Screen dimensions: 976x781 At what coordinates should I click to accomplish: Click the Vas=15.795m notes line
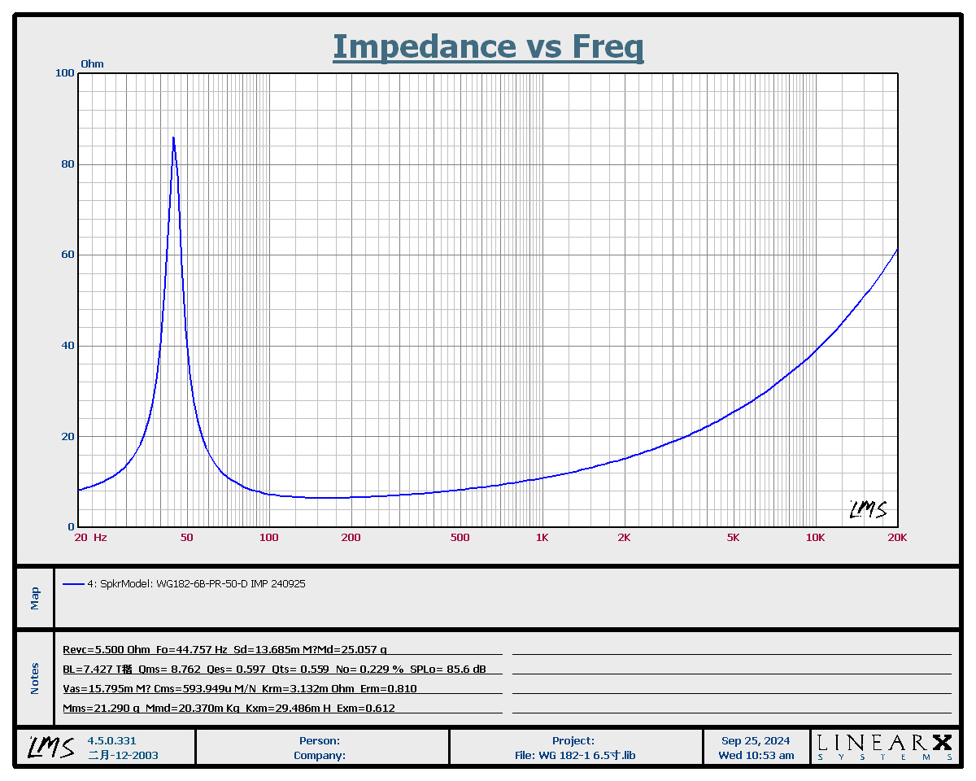click(240, 688)
